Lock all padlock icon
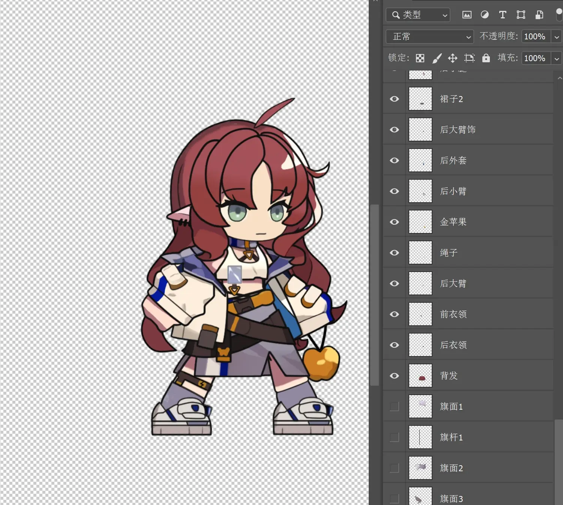The height and width of the screenshot is (505, 563). (x=486, y=58)
